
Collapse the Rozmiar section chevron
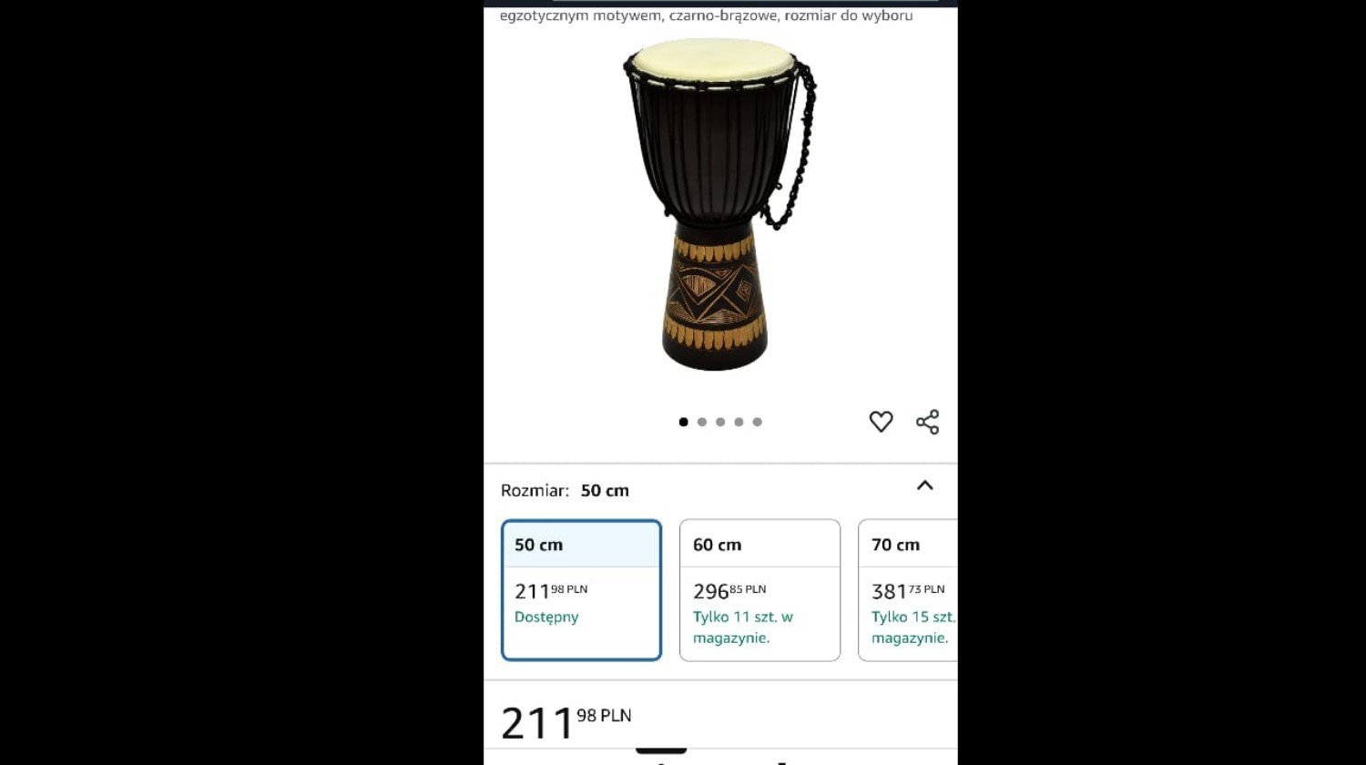[x=924, y=485]
